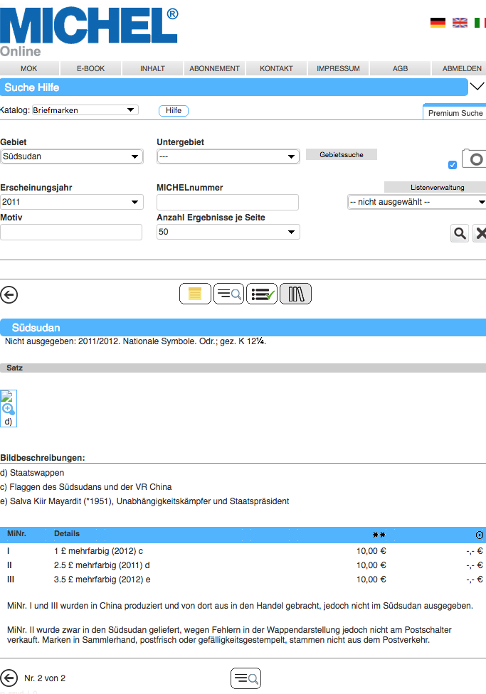Screen dimensions: 486x694
Task: Expand the Anzahl Ergebnisse je Seite dropdown
Action: pyautogui.click(x=228, y=232)
